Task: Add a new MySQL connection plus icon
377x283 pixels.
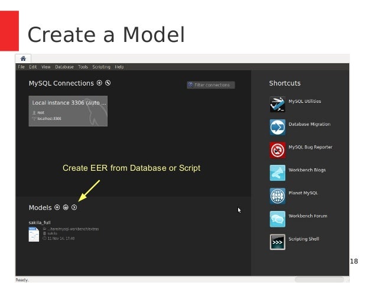Action: tap(99, 83)
